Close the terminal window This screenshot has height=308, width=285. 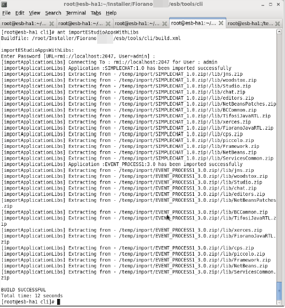pyautogui.click(x=278, y=4)
